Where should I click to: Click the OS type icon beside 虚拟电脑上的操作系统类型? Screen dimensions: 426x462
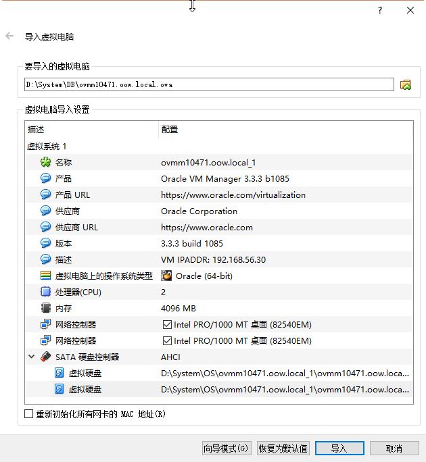(45, 276)
